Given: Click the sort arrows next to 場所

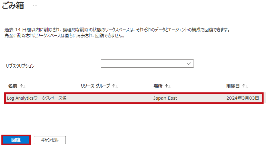Looking at the screenshot, I should point(168,86).
